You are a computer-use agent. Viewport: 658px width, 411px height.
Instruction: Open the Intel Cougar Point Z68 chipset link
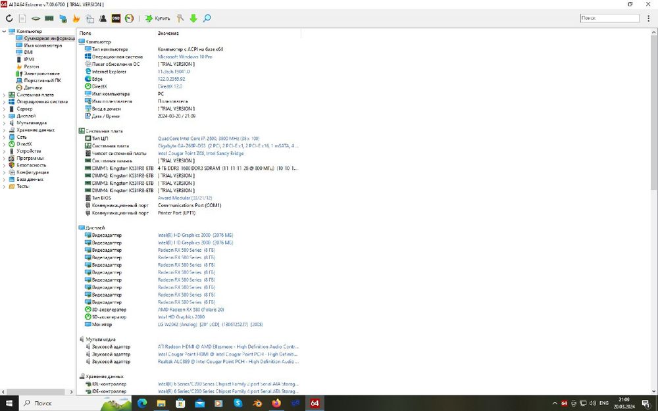point(201,153)
